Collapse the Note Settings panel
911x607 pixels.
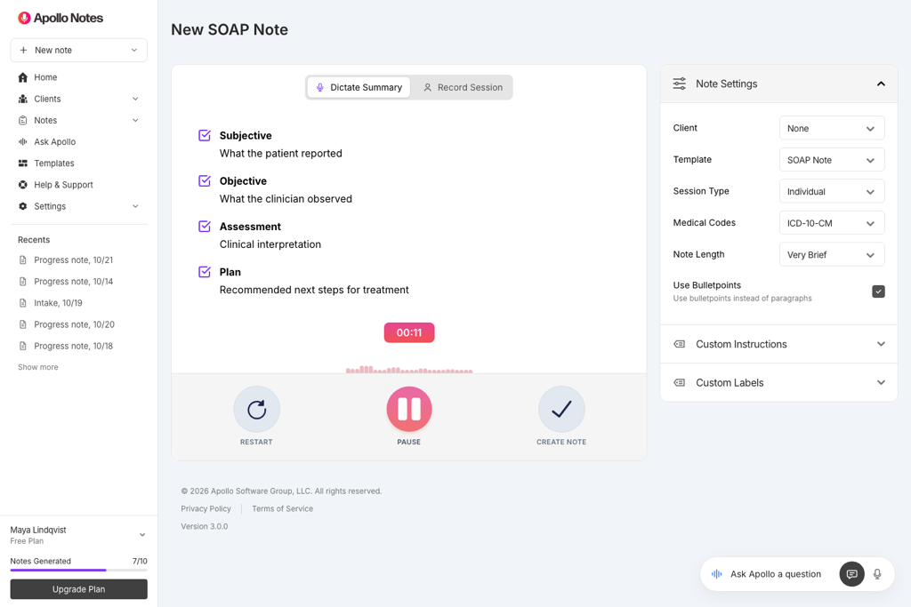tap(881, 84)
